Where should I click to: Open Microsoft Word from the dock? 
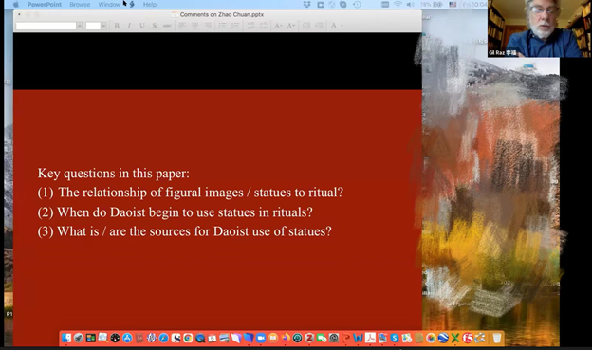click(x=358, y=338)
